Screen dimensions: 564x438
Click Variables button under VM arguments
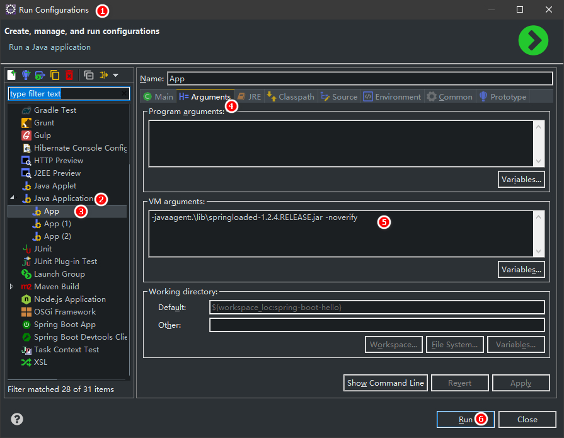pos(521,269)
